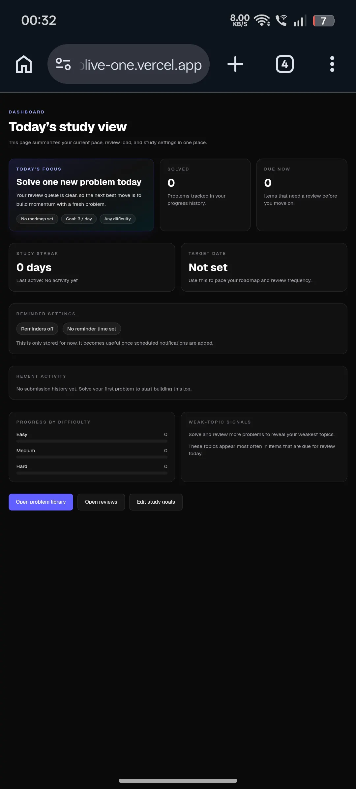This screenshot has height=789, width=356.
Task: Click the Reminder Settings heading
Action: [x=46, y=314]
